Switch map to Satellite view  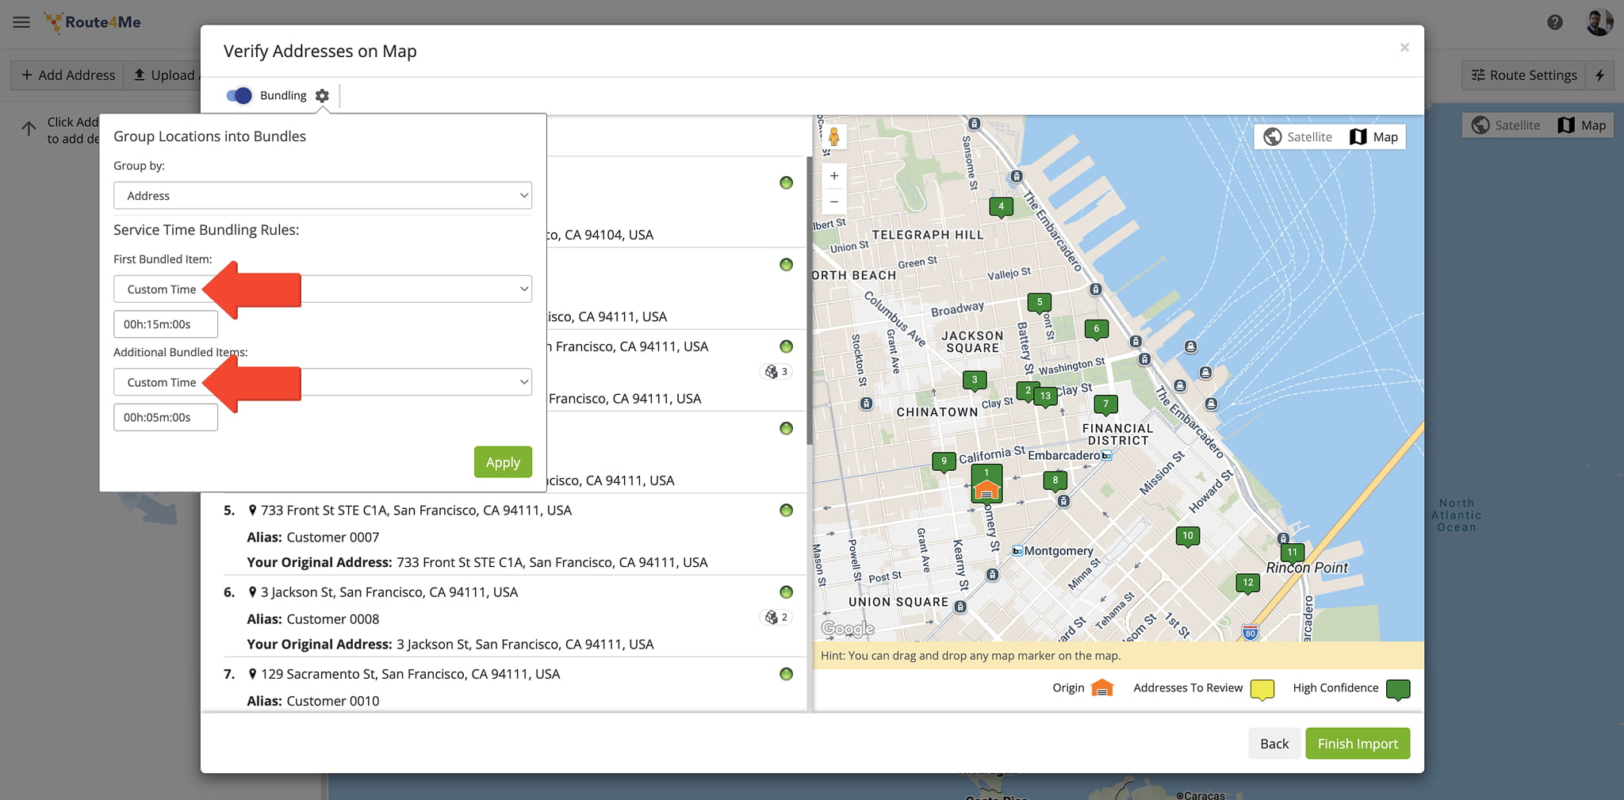tap(1297, 137)
